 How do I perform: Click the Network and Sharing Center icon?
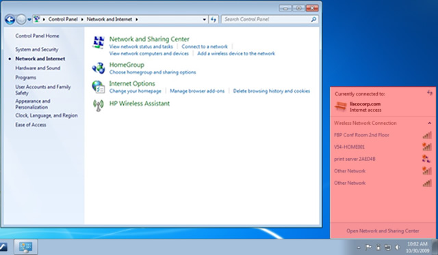tap(99, 42)
